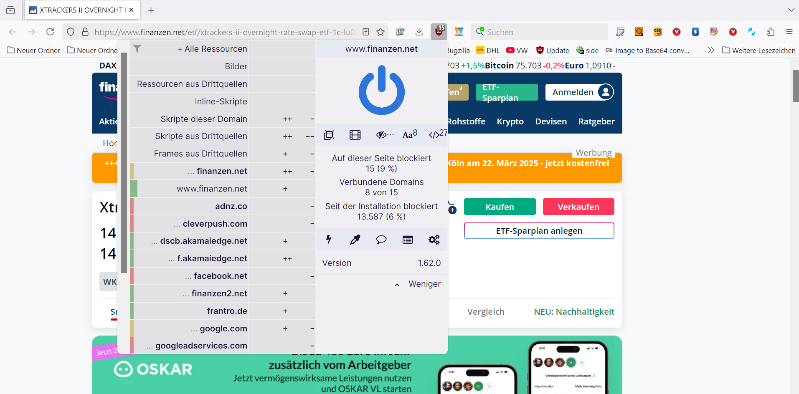Click the green Kaufen button
The image size is (799, 394).
coord(500,207)
